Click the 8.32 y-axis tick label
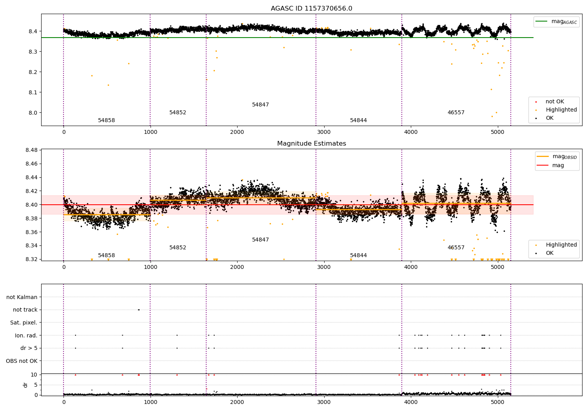Viewport: 588px width, 411px height. coord(31,260)
